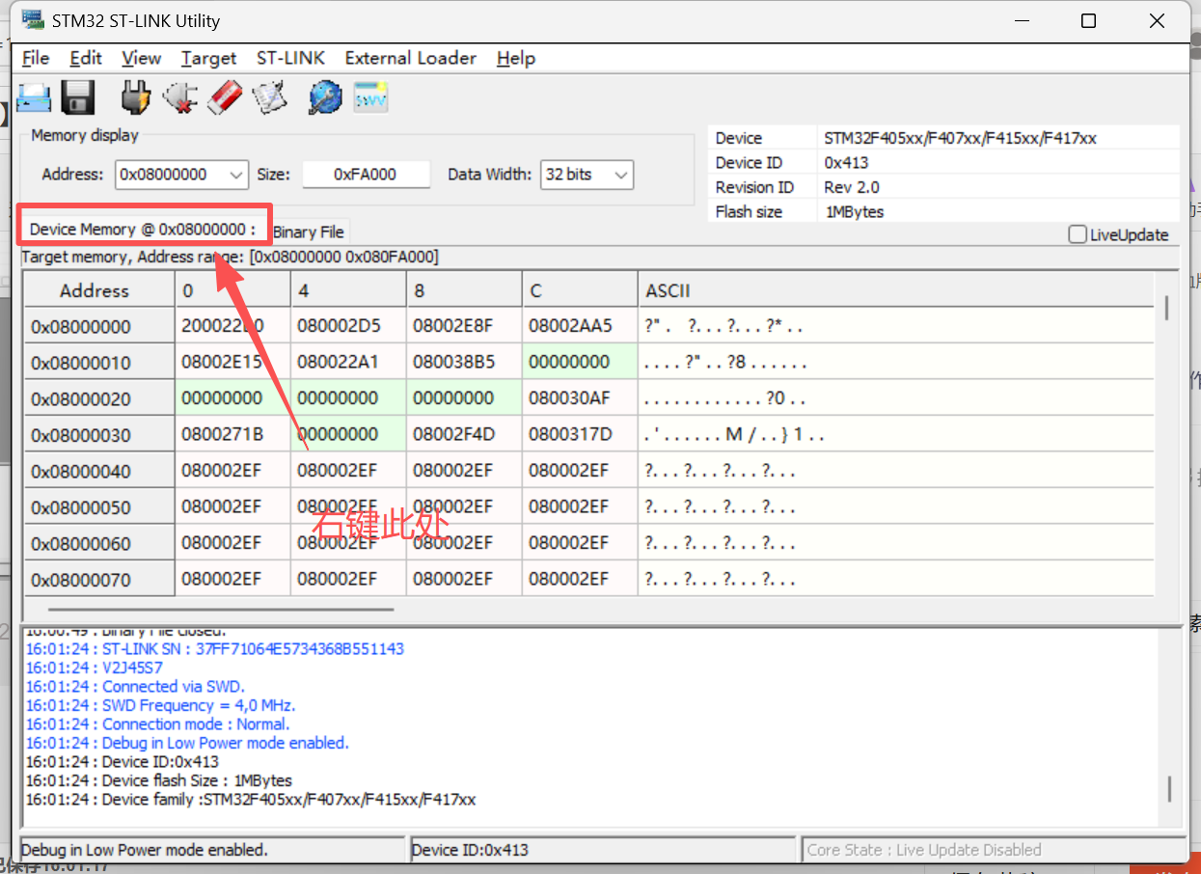Click the ST-LINK Utility title bar app icon
1201x874 pixels.
click(32, 20)
